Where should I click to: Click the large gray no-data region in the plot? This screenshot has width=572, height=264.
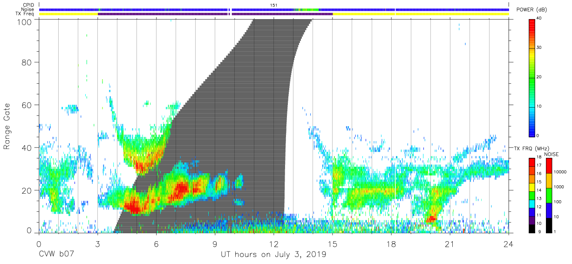[242, 126]
